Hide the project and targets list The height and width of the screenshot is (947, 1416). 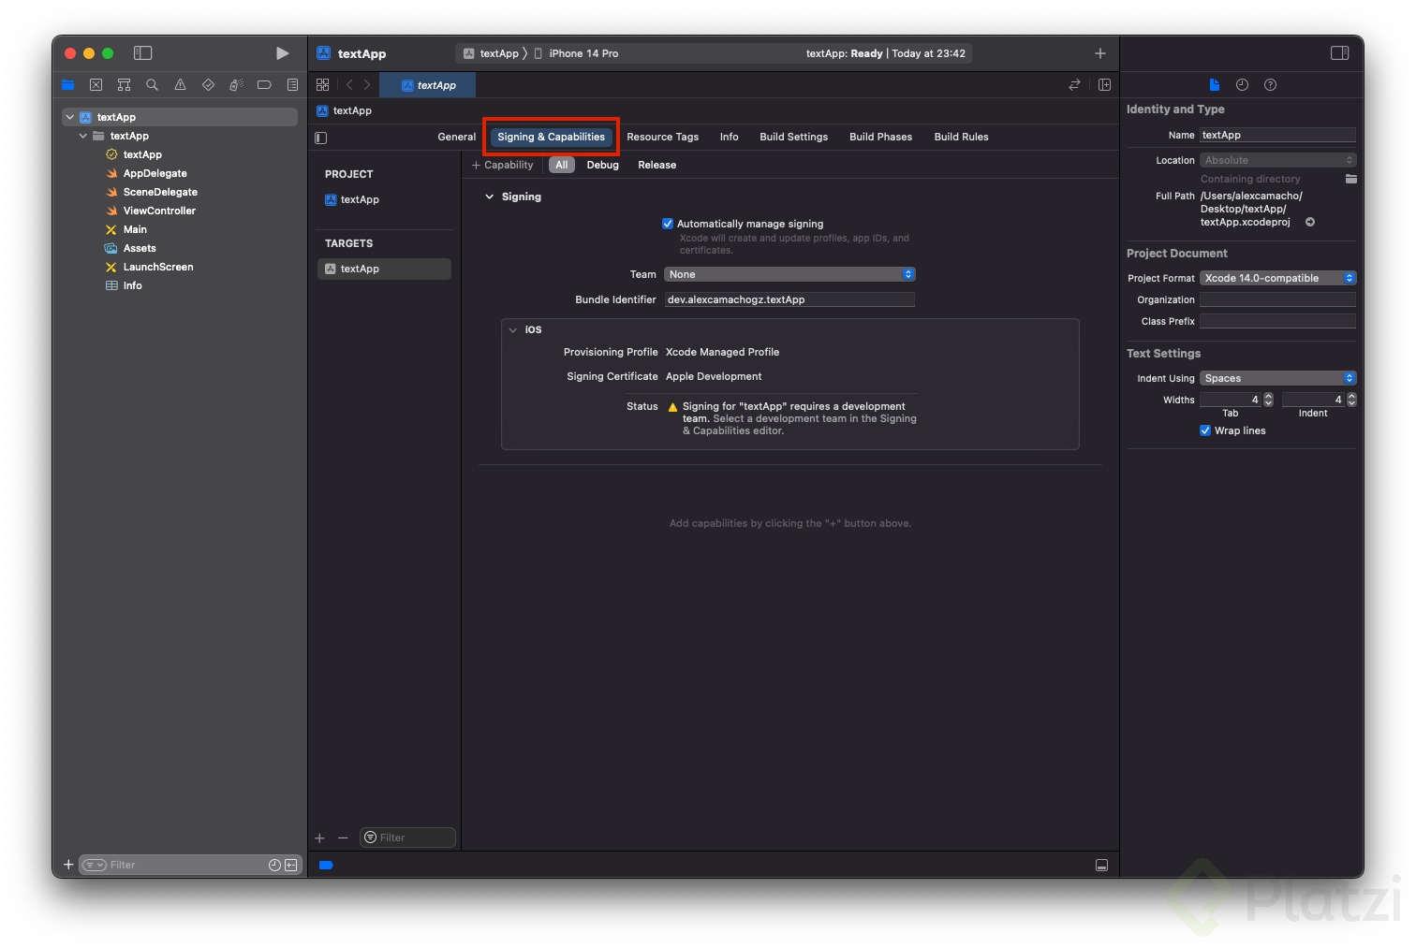[x=321, y=138]
